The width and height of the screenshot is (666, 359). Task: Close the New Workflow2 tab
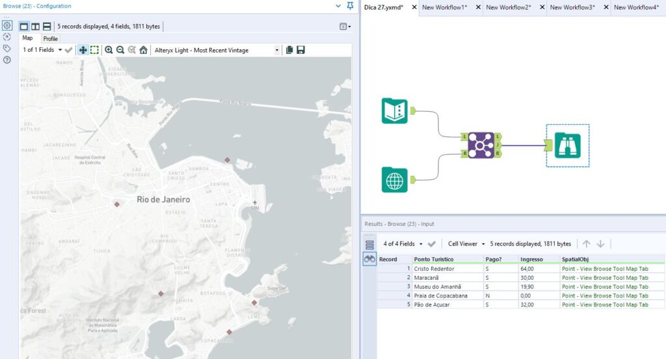click(x=542, y=7)
